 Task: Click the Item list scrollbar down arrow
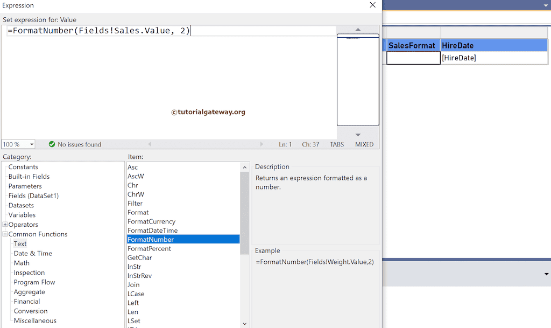click(245, 324)
